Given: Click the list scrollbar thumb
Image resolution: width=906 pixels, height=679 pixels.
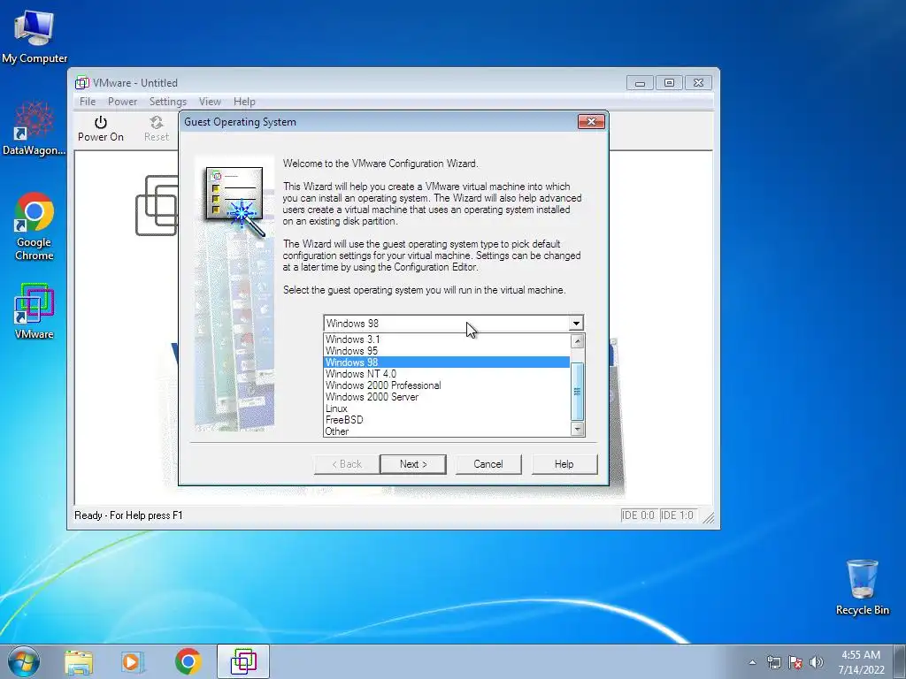Looking at the screenshot, I should 577,392.
